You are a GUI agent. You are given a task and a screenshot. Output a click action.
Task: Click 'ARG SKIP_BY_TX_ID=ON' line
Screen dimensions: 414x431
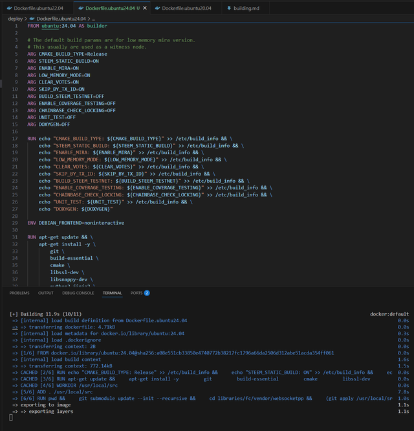(x=56, y=89)
